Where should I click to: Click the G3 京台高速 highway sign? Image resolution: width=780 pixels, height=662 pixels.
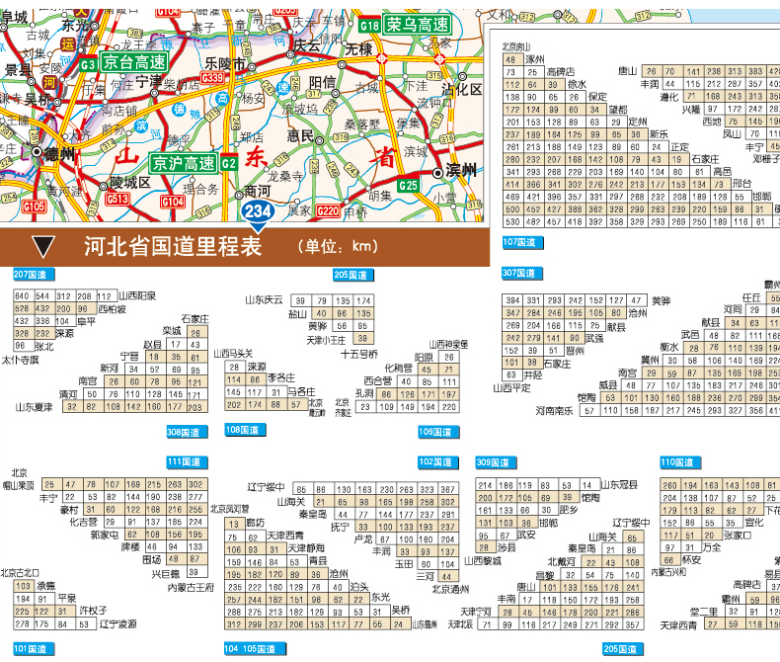(x=120, y=61)
